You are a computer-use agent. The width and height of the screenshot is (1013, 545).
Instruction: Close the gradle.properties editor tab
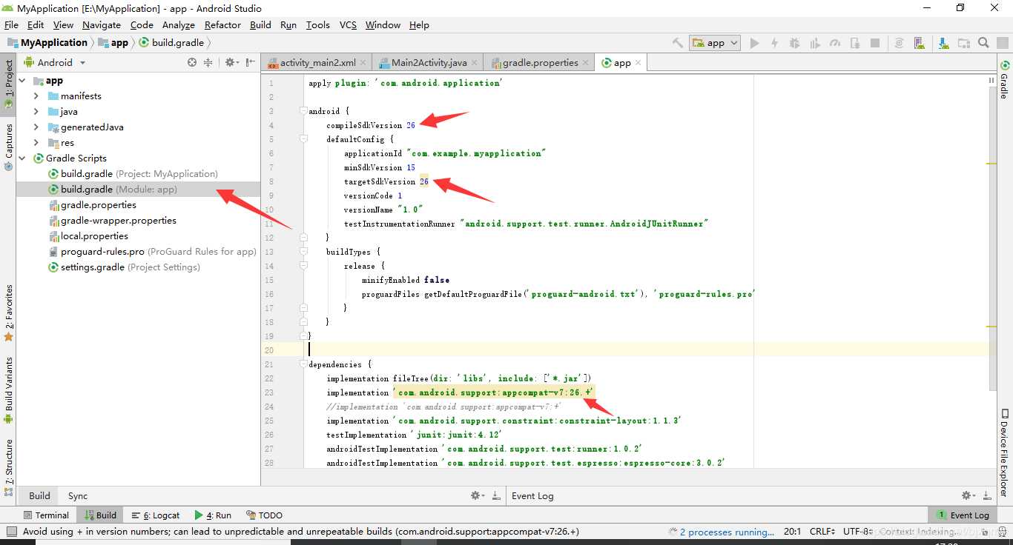coord(586,63)
